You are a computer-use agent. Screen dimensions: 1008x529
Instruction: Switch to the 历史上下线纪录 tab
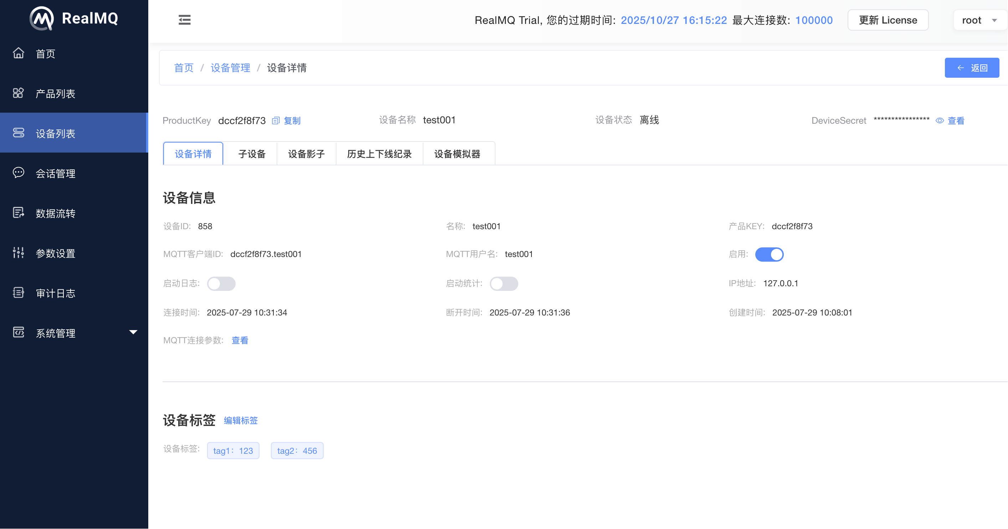pos(379,154)
